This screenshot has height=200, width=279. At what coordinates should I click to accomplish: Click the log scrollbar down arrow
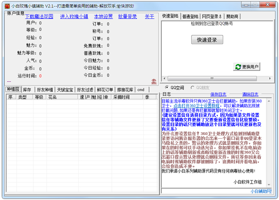point(269,185)
